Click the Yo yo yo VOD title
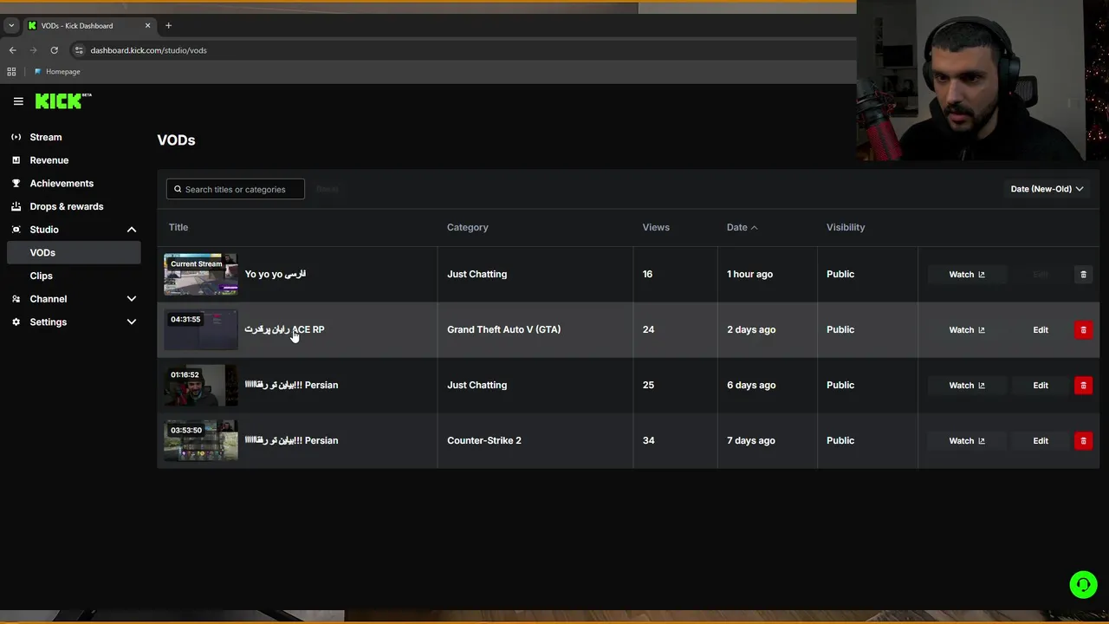This screenshot has width=1109, height=624. pos(276,274)
